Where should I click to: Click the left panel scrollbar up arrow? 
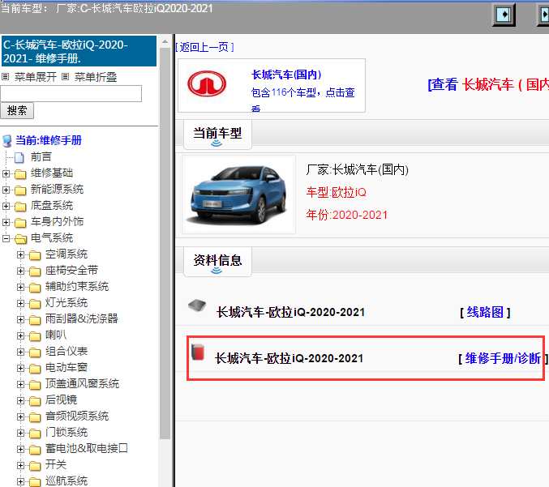[x=165, y=41]
